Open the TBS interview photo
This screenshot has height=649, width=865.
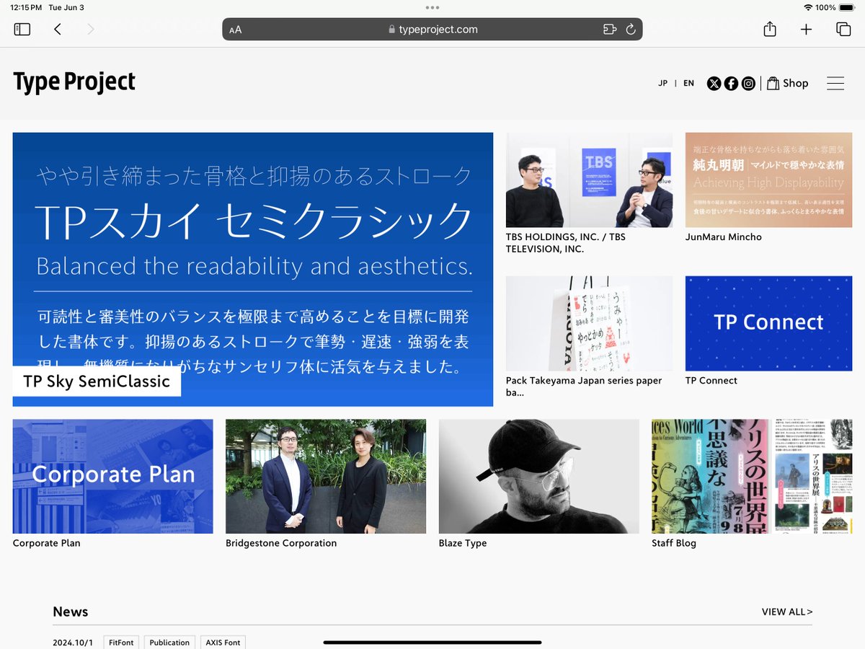pos(589,180)
